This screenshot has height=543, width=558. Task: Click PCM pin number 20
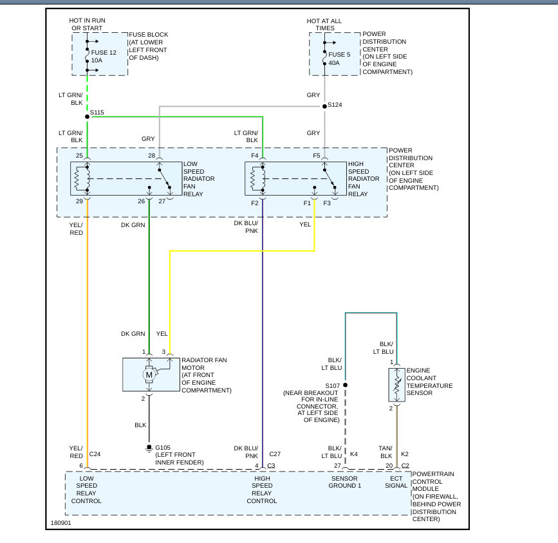tap(389, 465)
